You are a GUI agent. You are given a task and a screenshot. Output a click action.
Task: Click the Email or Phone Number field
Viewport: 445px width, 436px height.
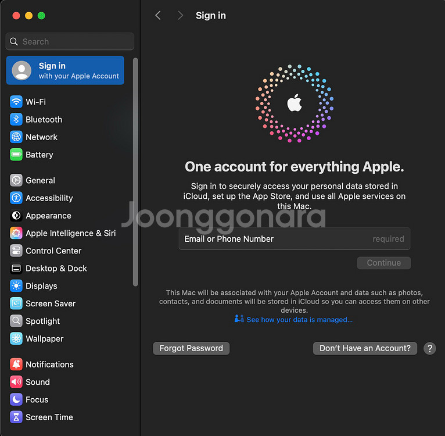[x=295, y=239]
